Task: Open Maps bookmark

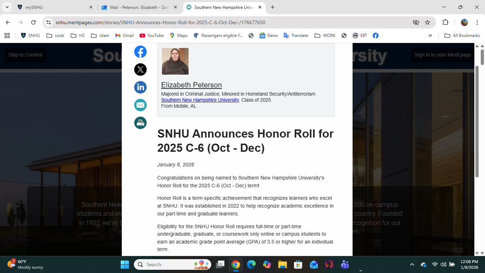Action: point(179,36)
